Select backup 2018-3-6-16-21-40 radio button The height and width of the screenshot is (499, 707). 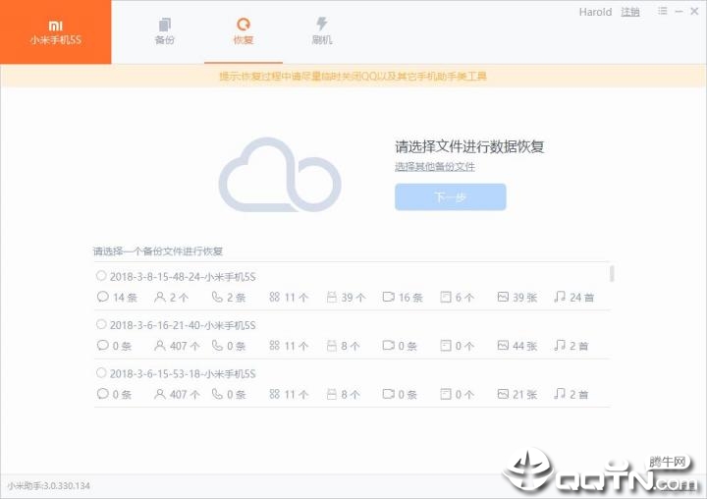pyautogui.click(x=101, y=324)
